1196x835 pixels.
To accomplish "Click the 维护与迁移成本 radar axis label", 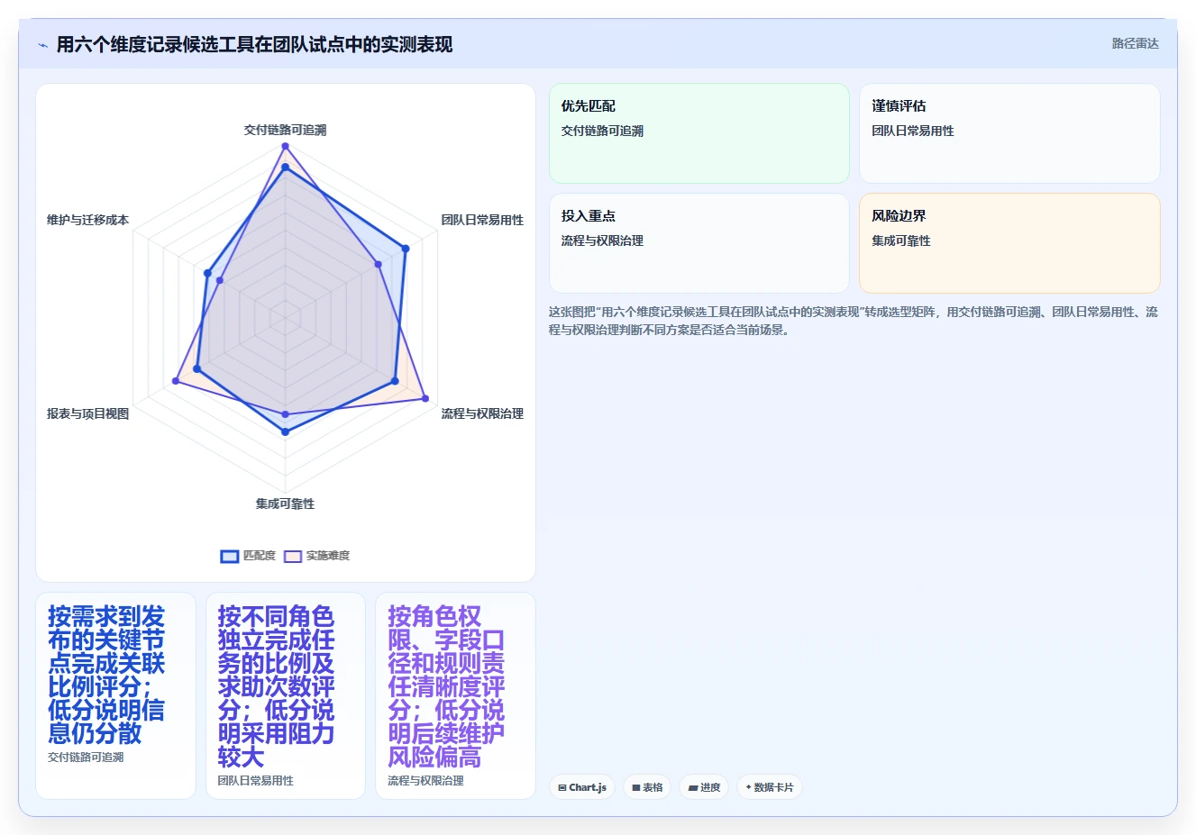I will tap(87, 220).
